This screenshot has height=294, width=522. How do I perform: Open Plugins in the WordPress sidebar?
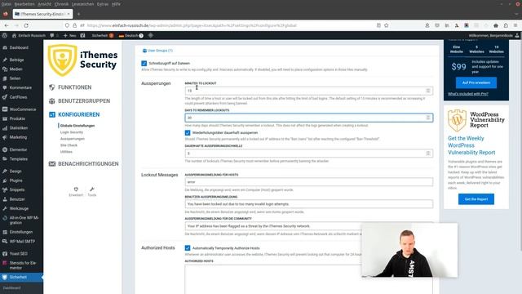pyautogui.click(x=15, y=180)
